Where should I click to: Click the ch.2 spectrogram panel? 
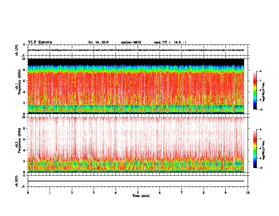(136, 145)
